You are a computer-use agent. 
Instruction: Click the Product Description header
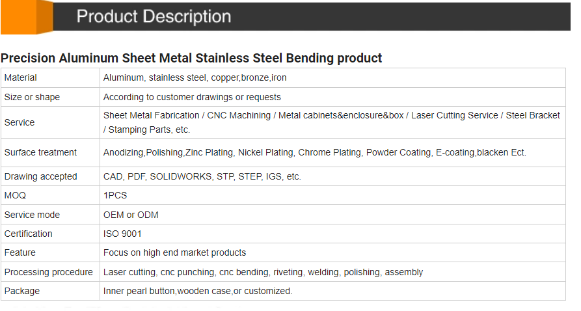point(154,17)
